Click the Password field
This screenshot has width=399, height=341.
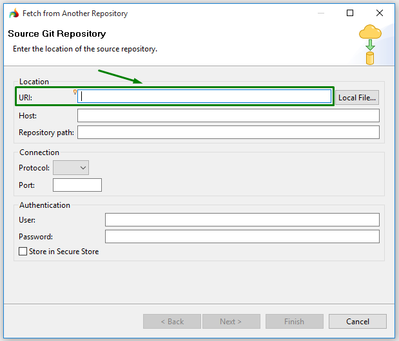pyautogui.click(x=242, y=237)
